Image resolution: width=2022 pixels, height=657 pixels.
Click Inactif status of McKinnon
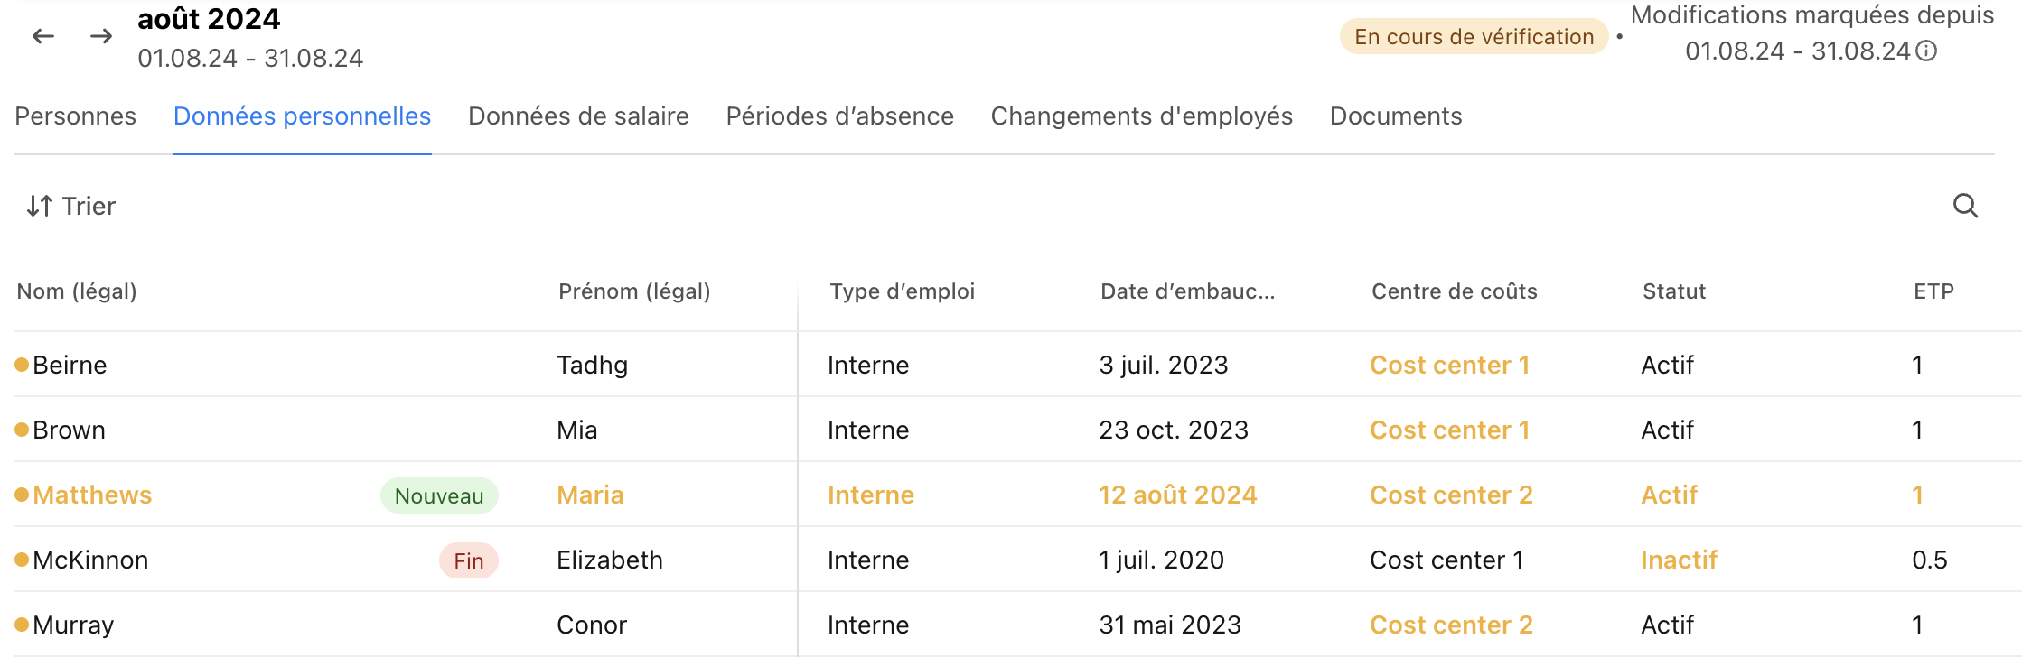point(1679,560)
